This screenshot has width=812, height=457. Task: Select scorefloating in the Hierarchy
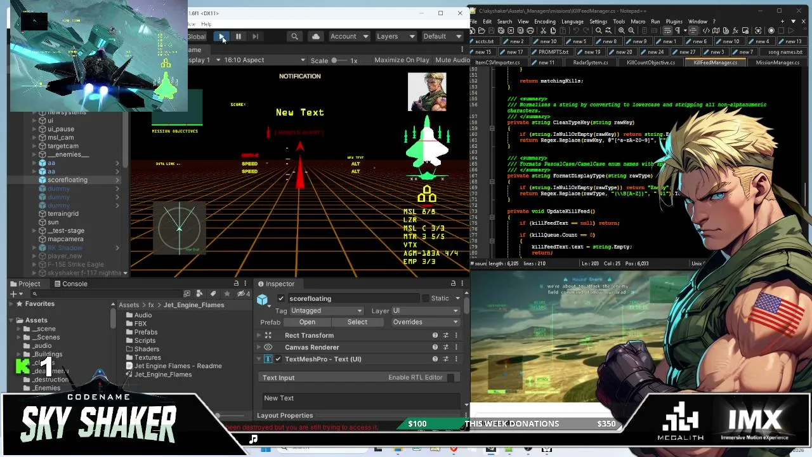point(67,180)
